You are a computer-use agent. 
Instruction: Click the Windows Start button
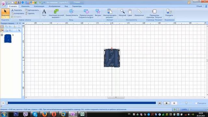click(4, 114)
